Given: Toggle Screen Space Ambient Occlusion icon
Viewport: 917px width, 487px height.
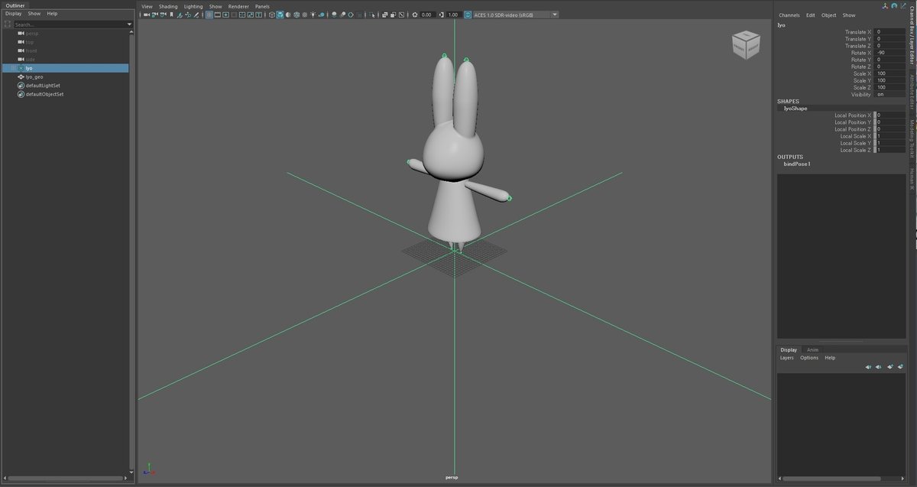Looking at the screenshot, I should 334,15.
